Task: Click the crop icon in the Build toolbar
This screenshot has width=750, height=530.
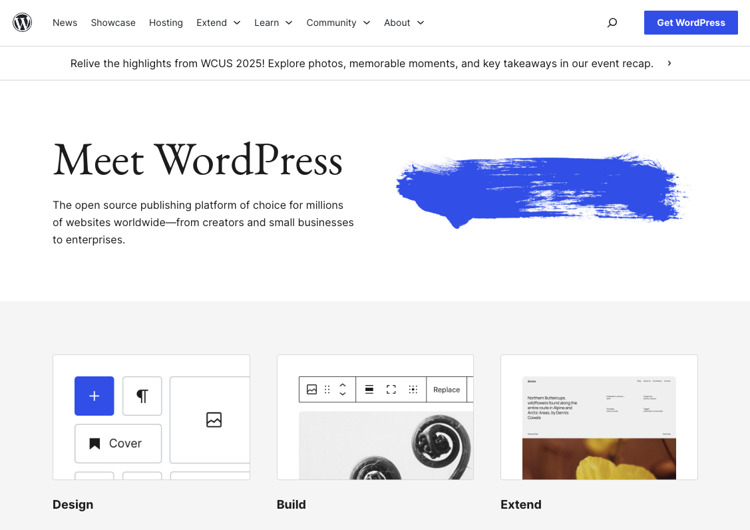Action: click(x=413, y=390)
